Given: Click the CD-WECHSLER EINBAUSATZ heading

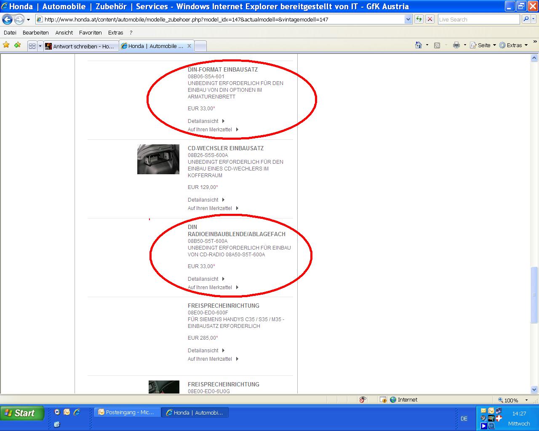Looking at the screenshot, I should [x=226, y=148].
